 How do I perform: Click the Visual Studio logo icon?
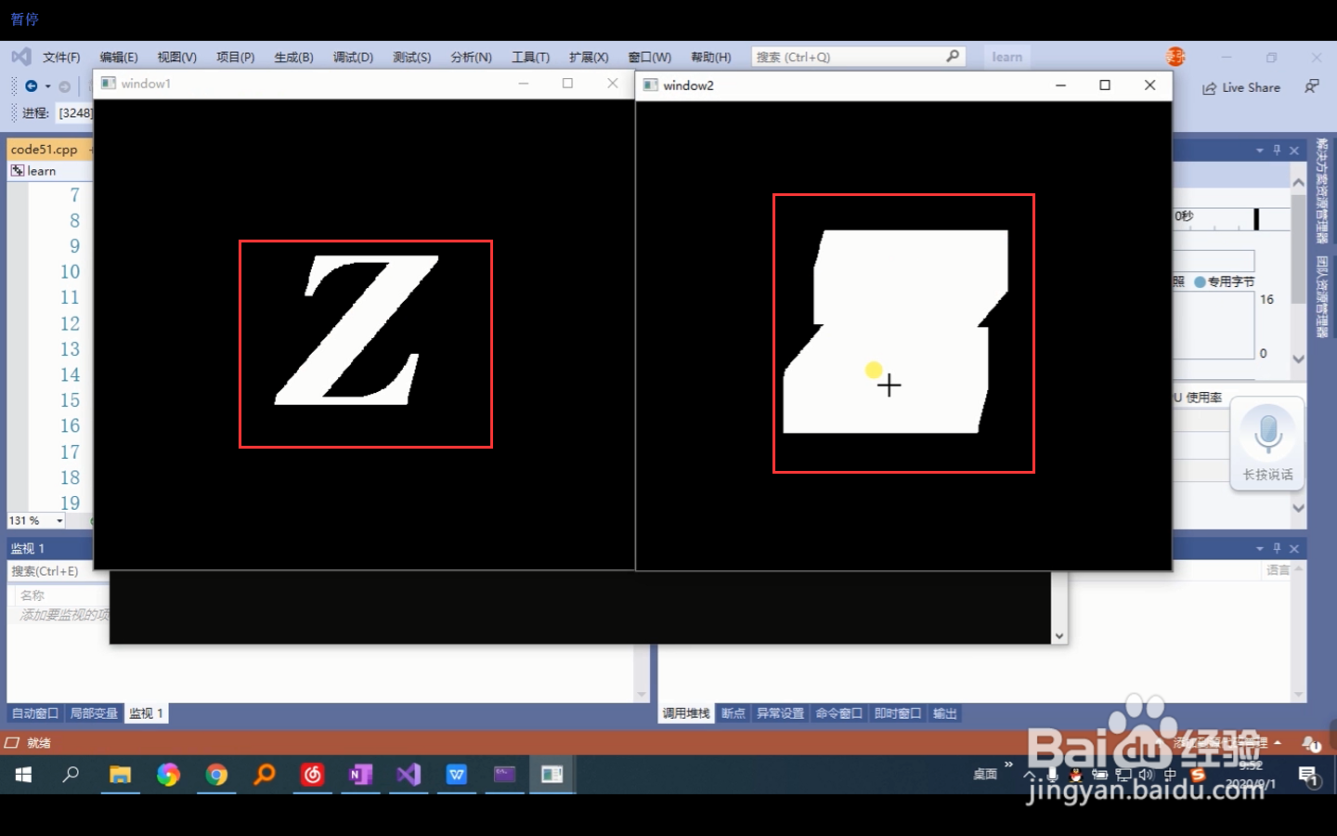click(21, 56)
